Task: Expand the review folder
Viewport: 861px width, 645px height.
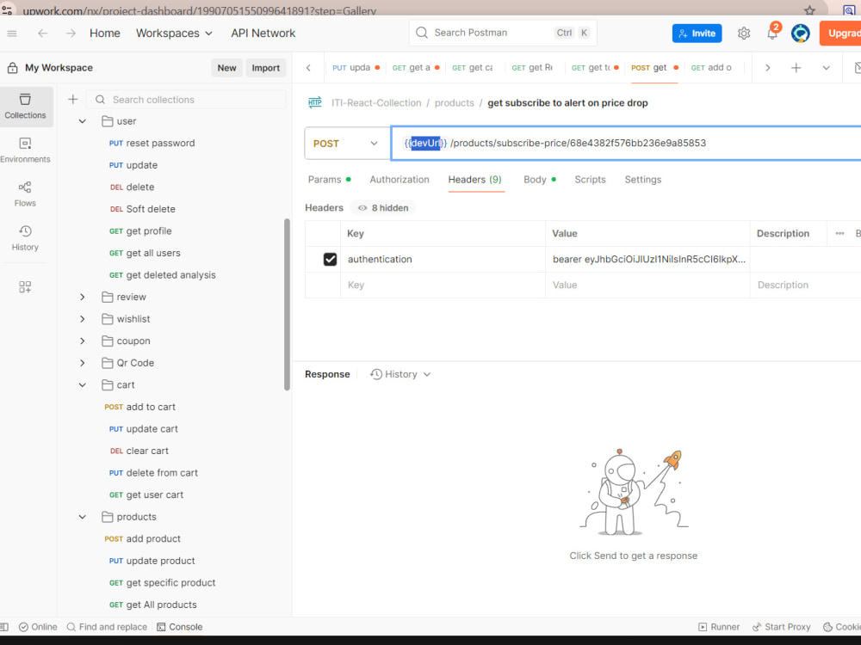Action: (83, 297)
